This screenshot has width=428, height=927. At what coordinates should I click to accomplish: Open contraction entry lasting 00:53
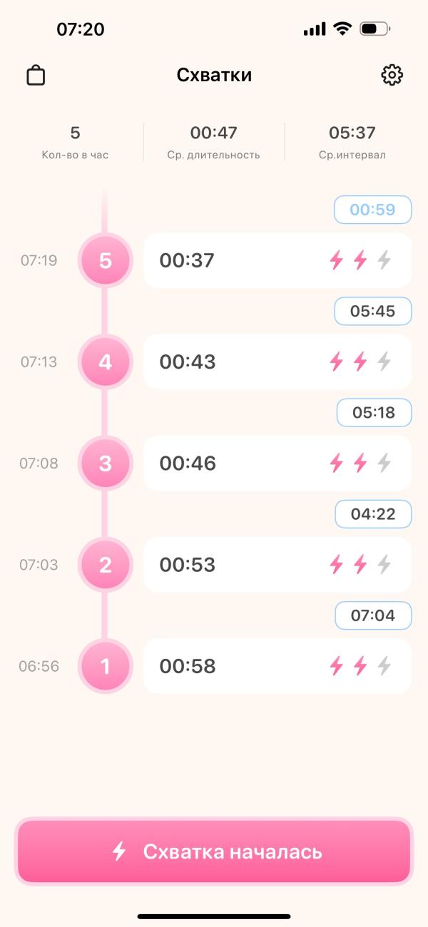(x=235, y=565)
